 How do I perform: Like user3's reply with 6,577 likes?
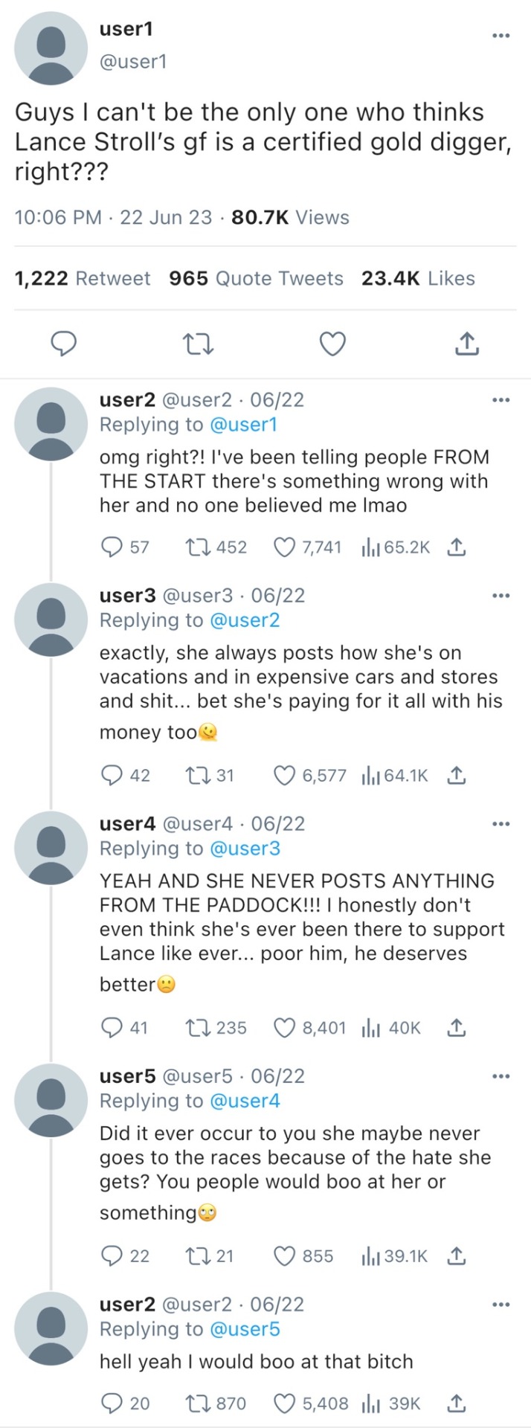284,776
